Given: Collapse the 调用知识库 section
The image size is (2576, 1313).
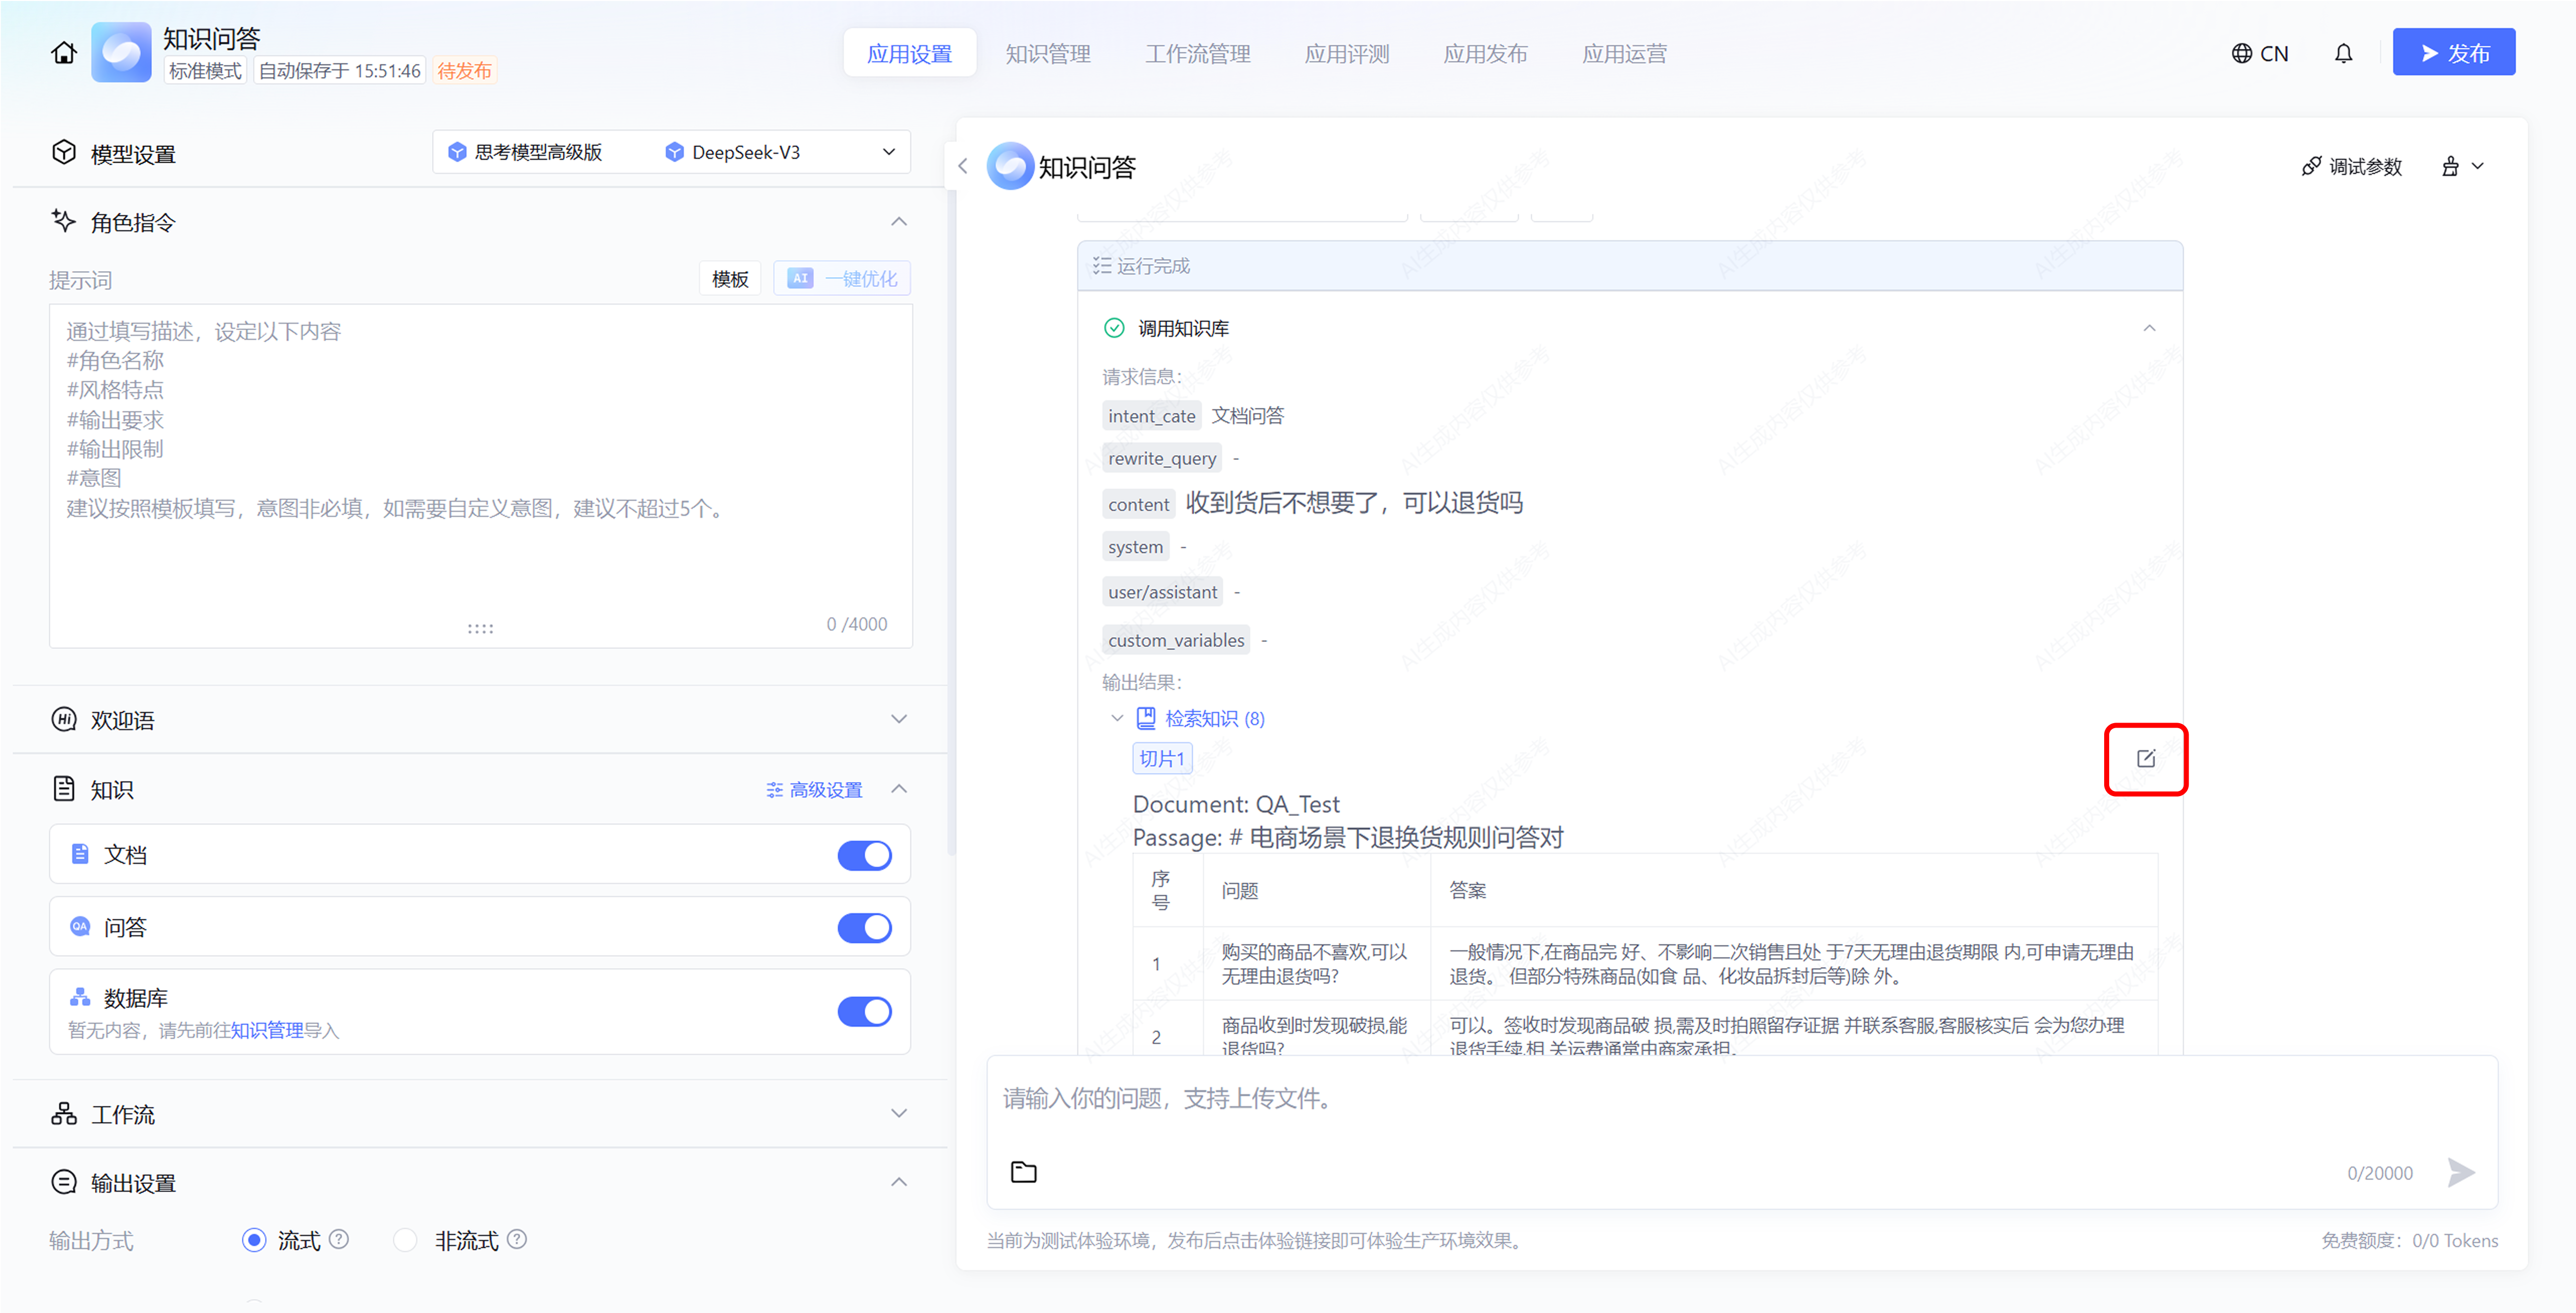Looking at the screenshot, I should pos(2149,328).
